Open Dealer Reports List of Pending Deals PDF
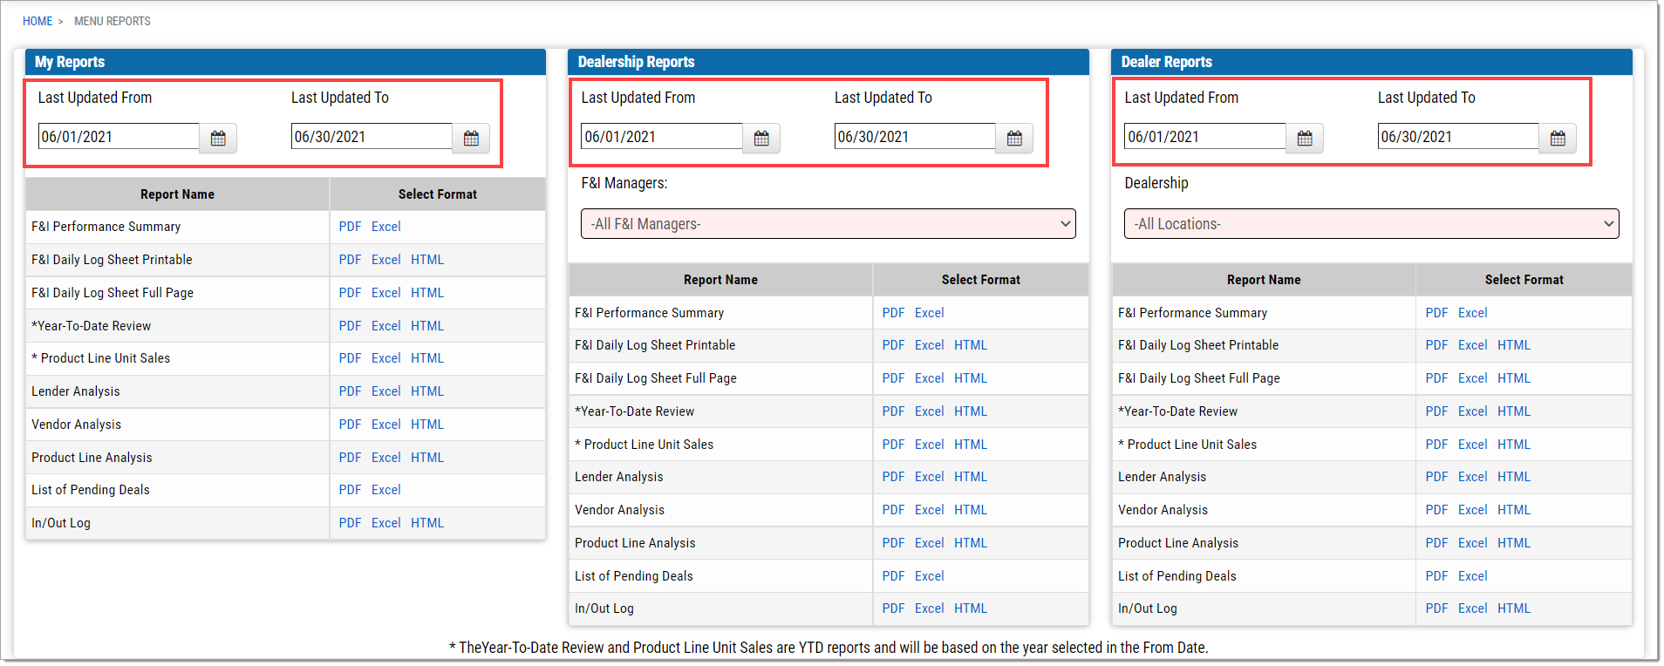Viewport: 1664px width, 666px height. [1436, 576]
